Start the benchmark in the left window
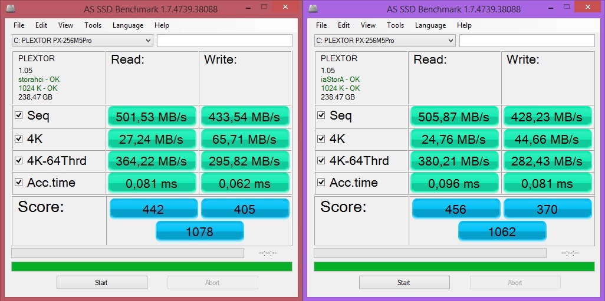 pyautogui.click(x=102, y=283)
